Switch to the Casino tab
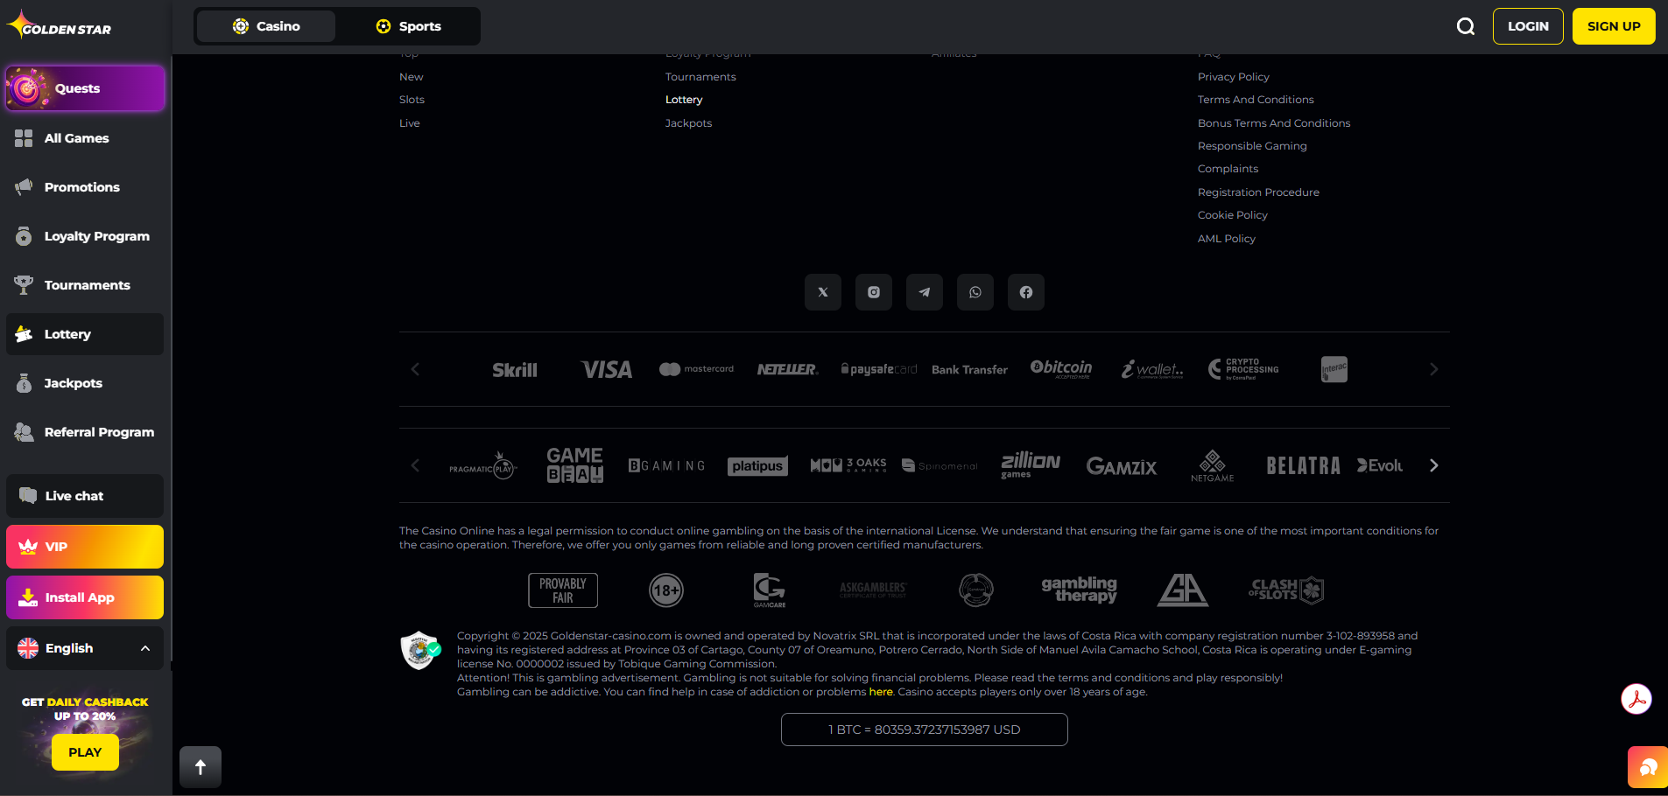Screen dimensions: 1668x796 coord(266,26)
